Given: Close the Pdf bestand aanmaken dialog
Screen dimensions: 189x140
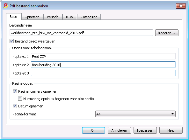Looking at the screenshot, I should tap(181, 6).
